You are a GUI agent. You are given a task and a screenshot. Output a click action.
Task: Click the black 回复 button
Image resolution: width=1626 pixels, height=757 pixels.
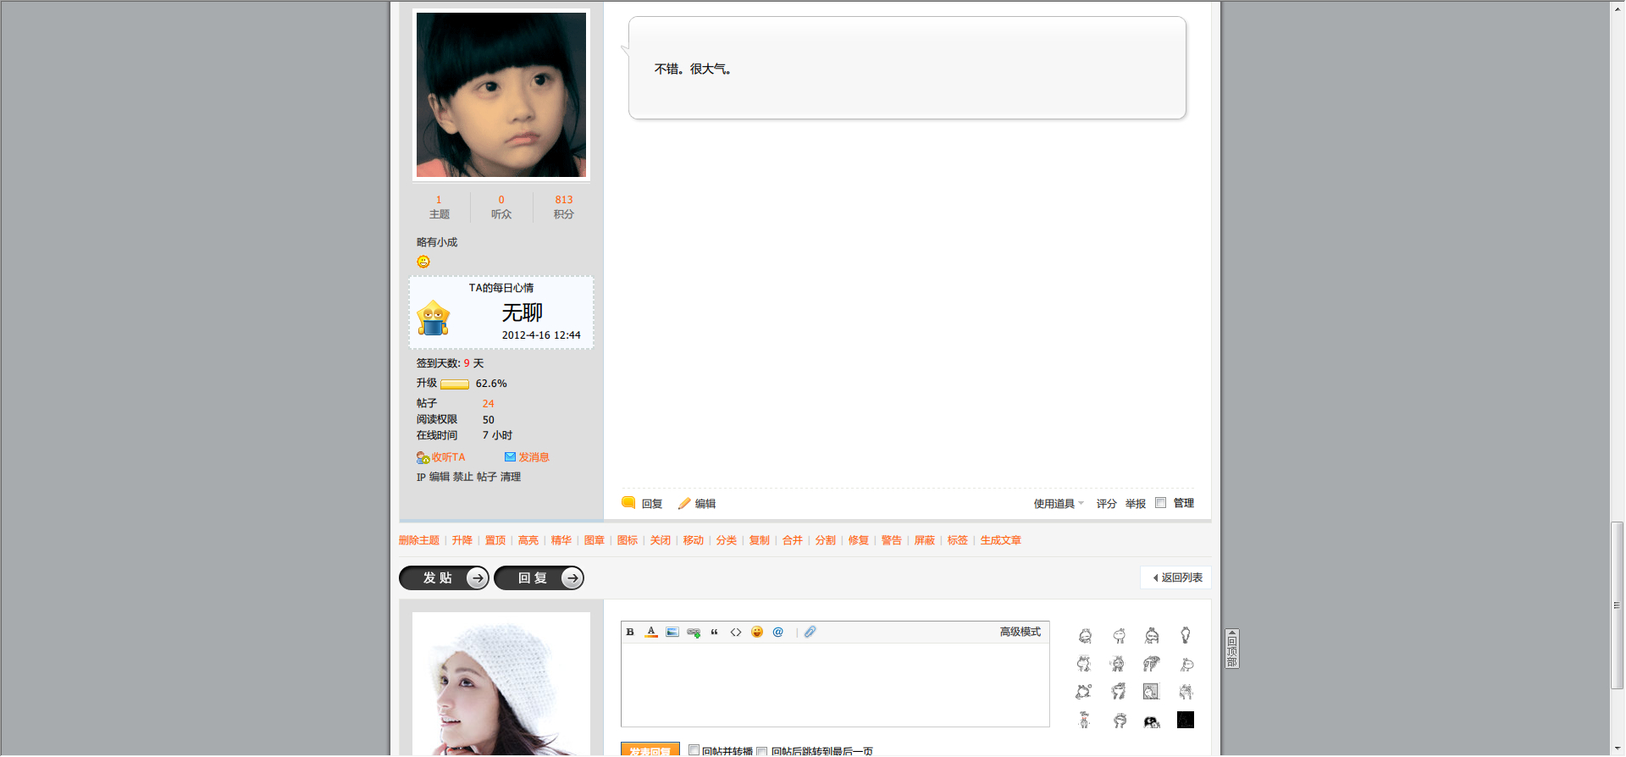[x=539, y=578]
